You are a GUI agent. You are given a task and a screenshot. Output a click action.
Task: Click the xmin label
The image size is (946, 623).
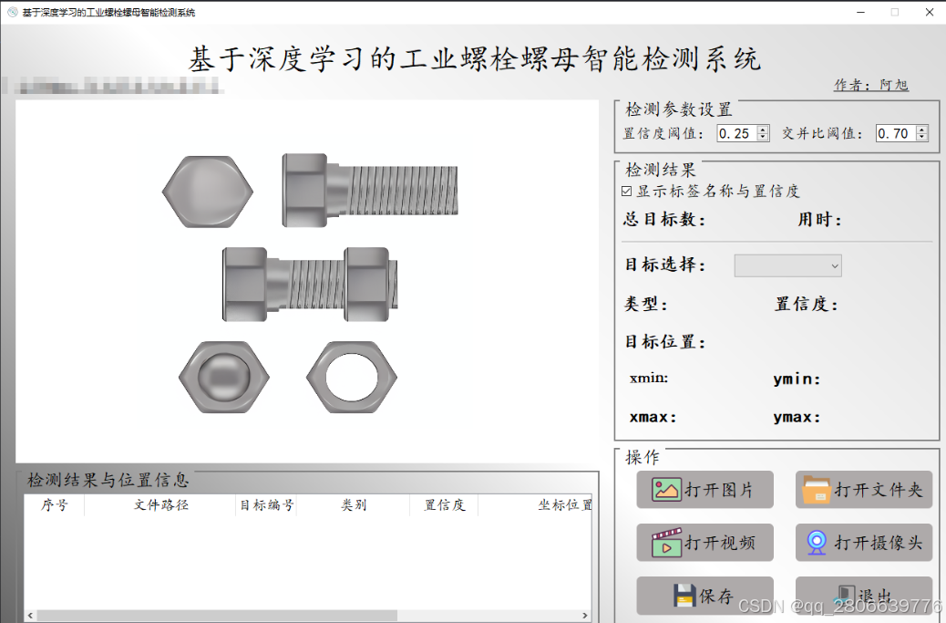[649, 378]
